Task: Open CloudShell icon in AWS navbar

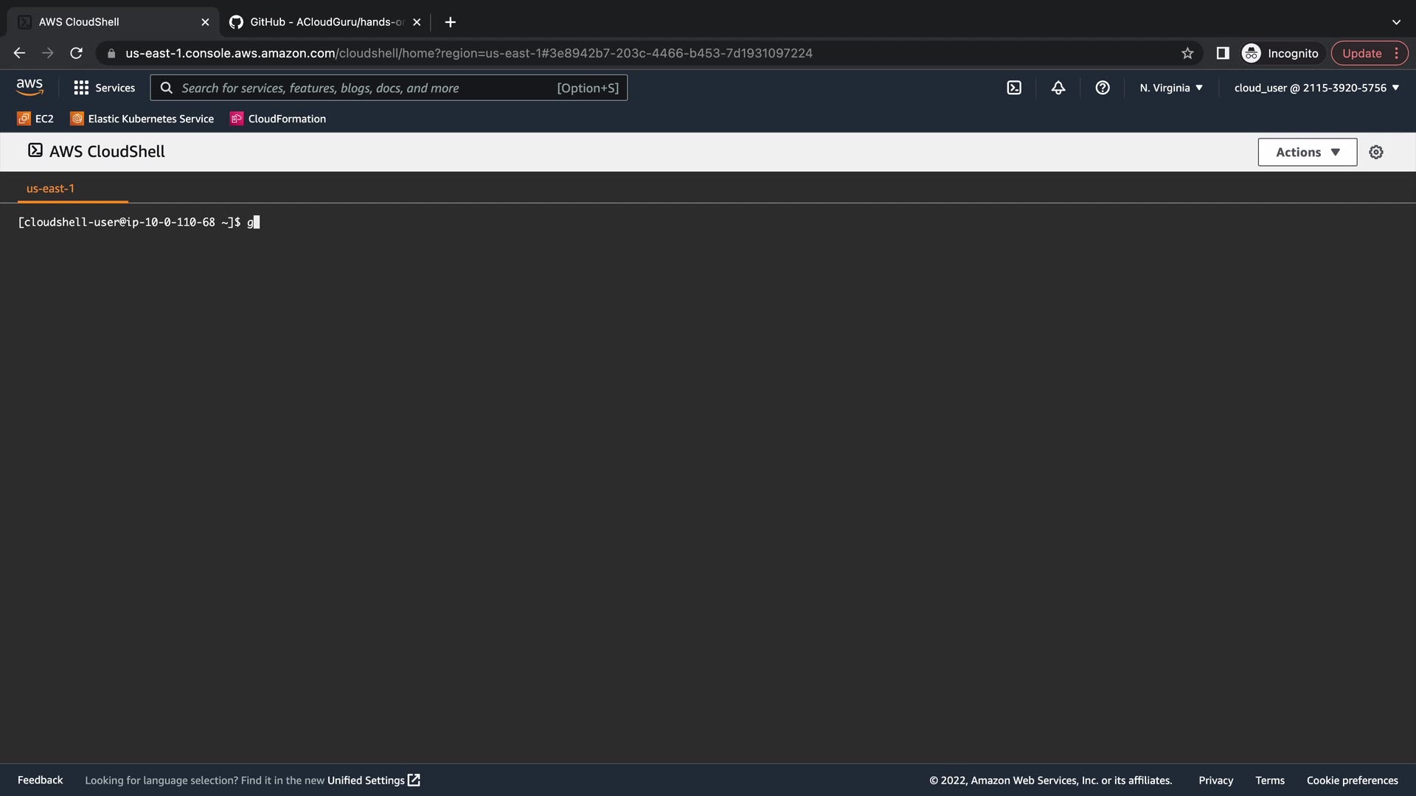Action: (x=1014, y=88)
